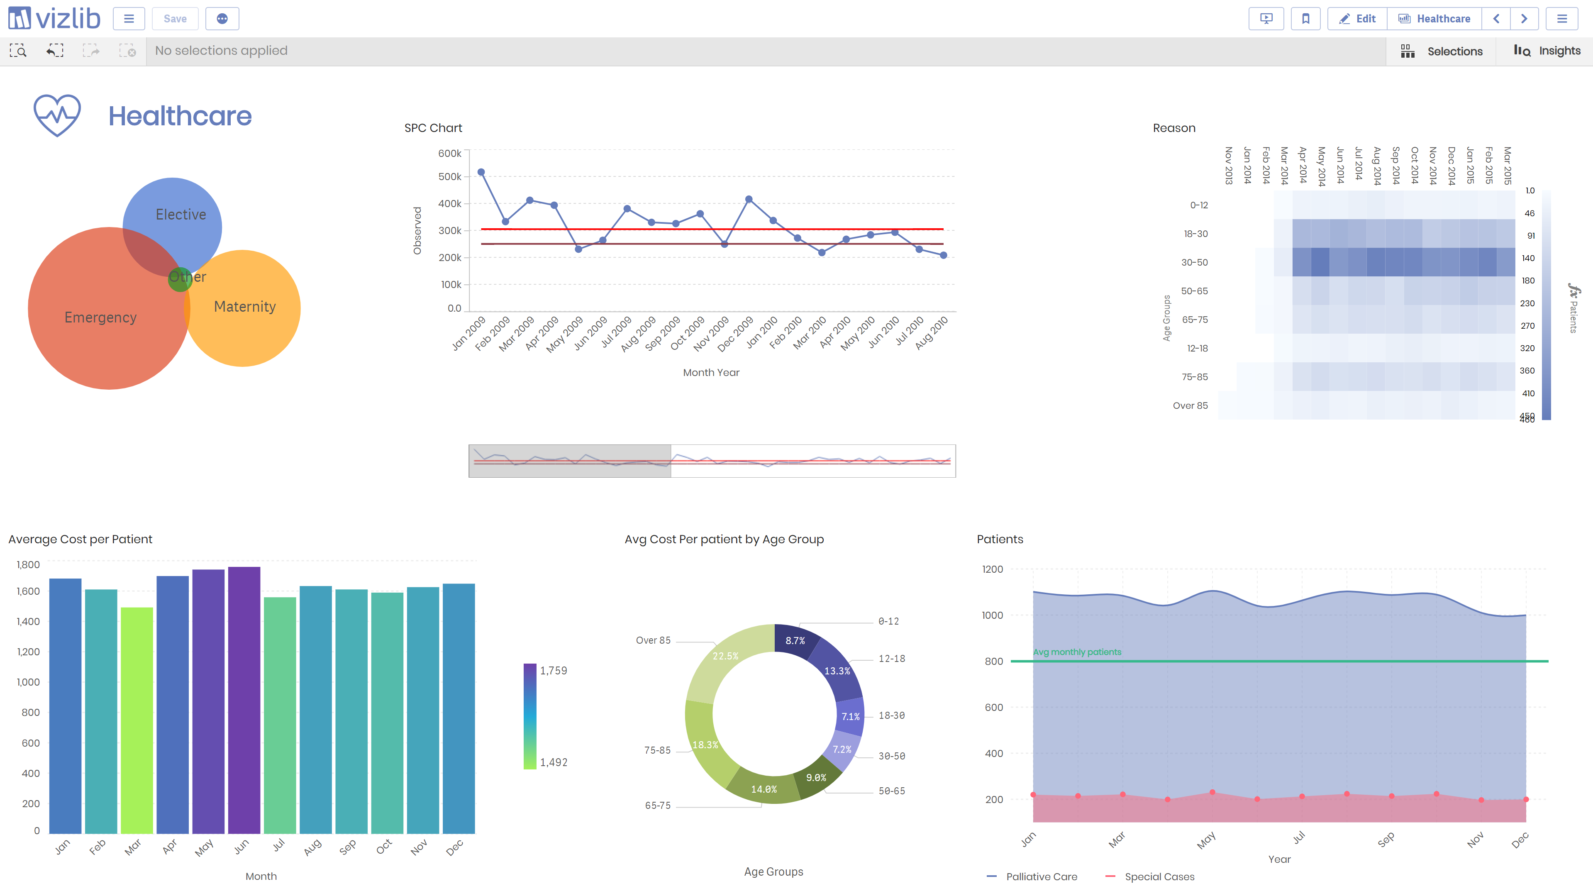Click the Special Cases May data point
This screenshot has width=1593, height=896.
click(1212, 792)
